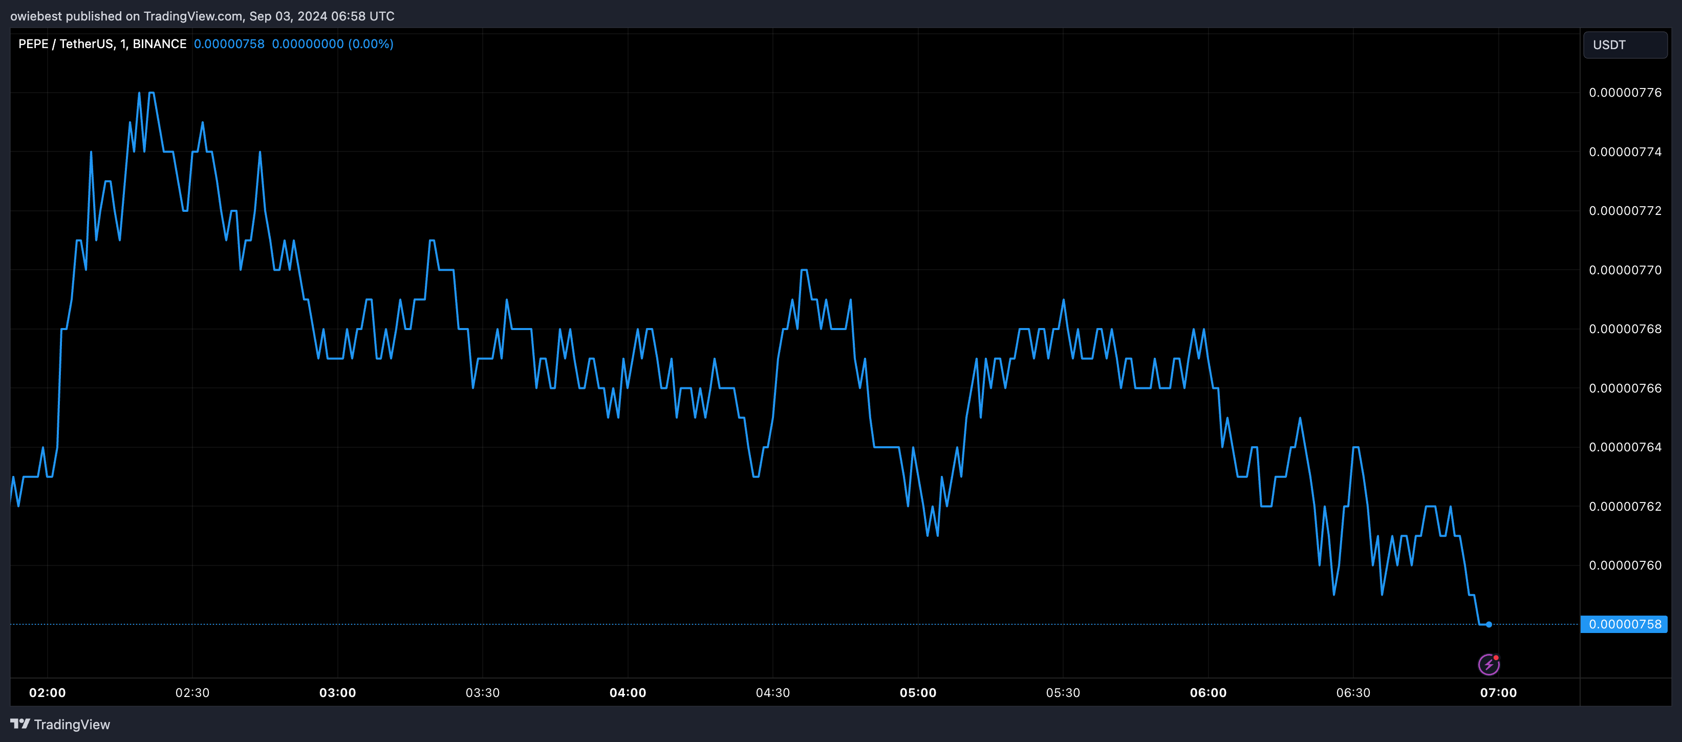Viewport: 1682px width, 742px height.
Task: Click the 07:00 time axis label
Action: click(1499, 692)
